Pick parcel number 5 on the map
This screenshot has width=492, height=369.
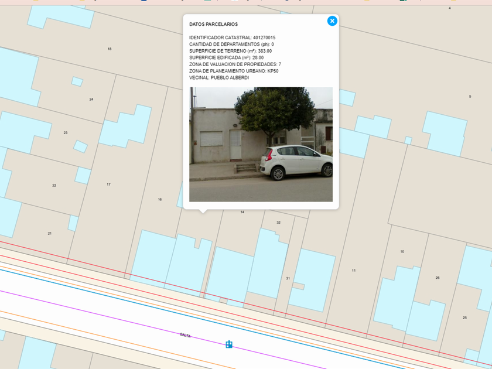pos(470,97)
